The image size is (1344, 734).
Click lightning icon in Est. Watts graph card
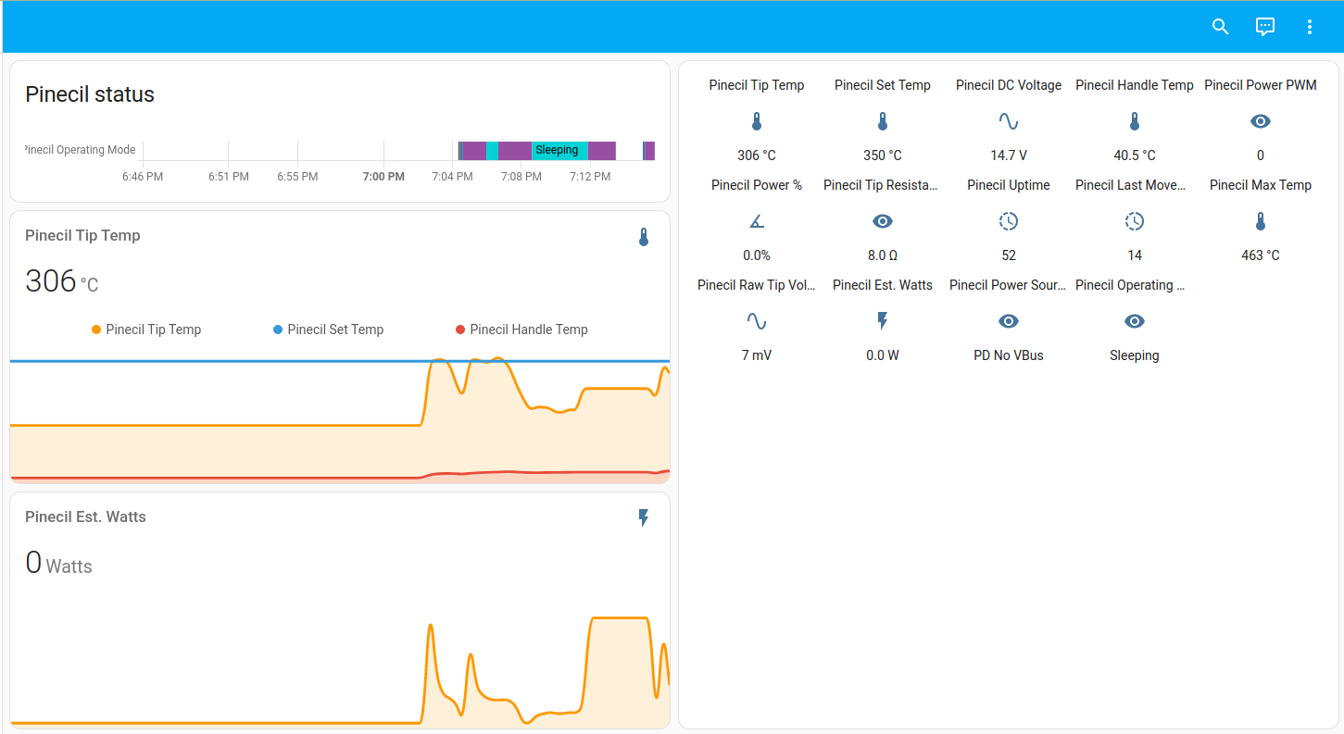point(644,518)
